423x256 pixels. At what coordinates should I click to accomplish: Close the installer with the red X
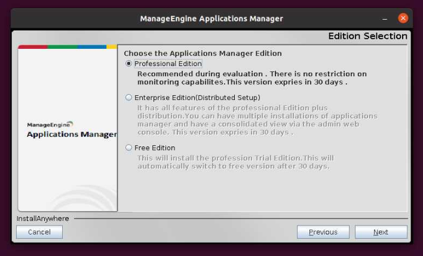[x=403, y=18]
